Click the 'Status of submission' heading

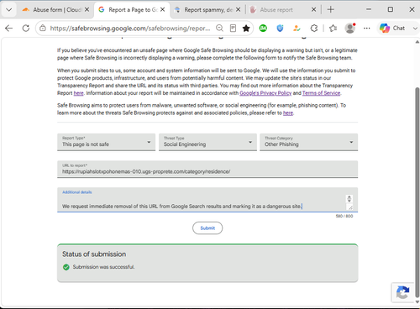coord(94,254)
